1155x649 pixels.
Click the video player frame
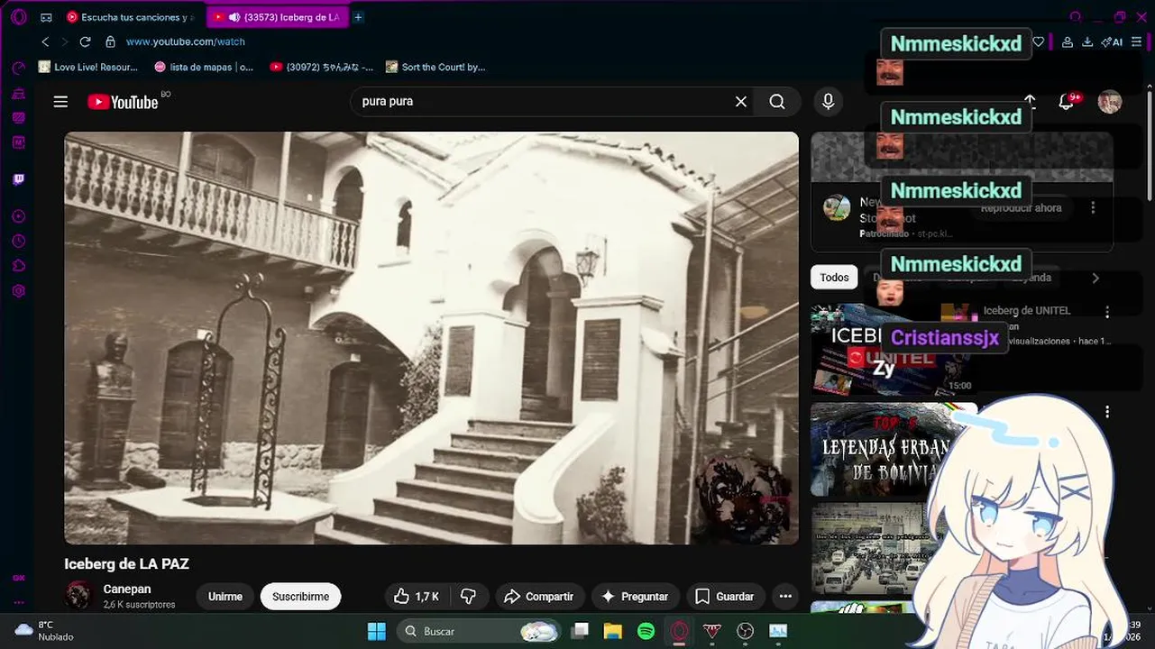431,338
